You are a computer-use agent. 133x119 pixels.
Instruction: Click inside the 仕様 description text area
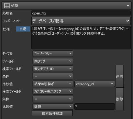point(81,38)
